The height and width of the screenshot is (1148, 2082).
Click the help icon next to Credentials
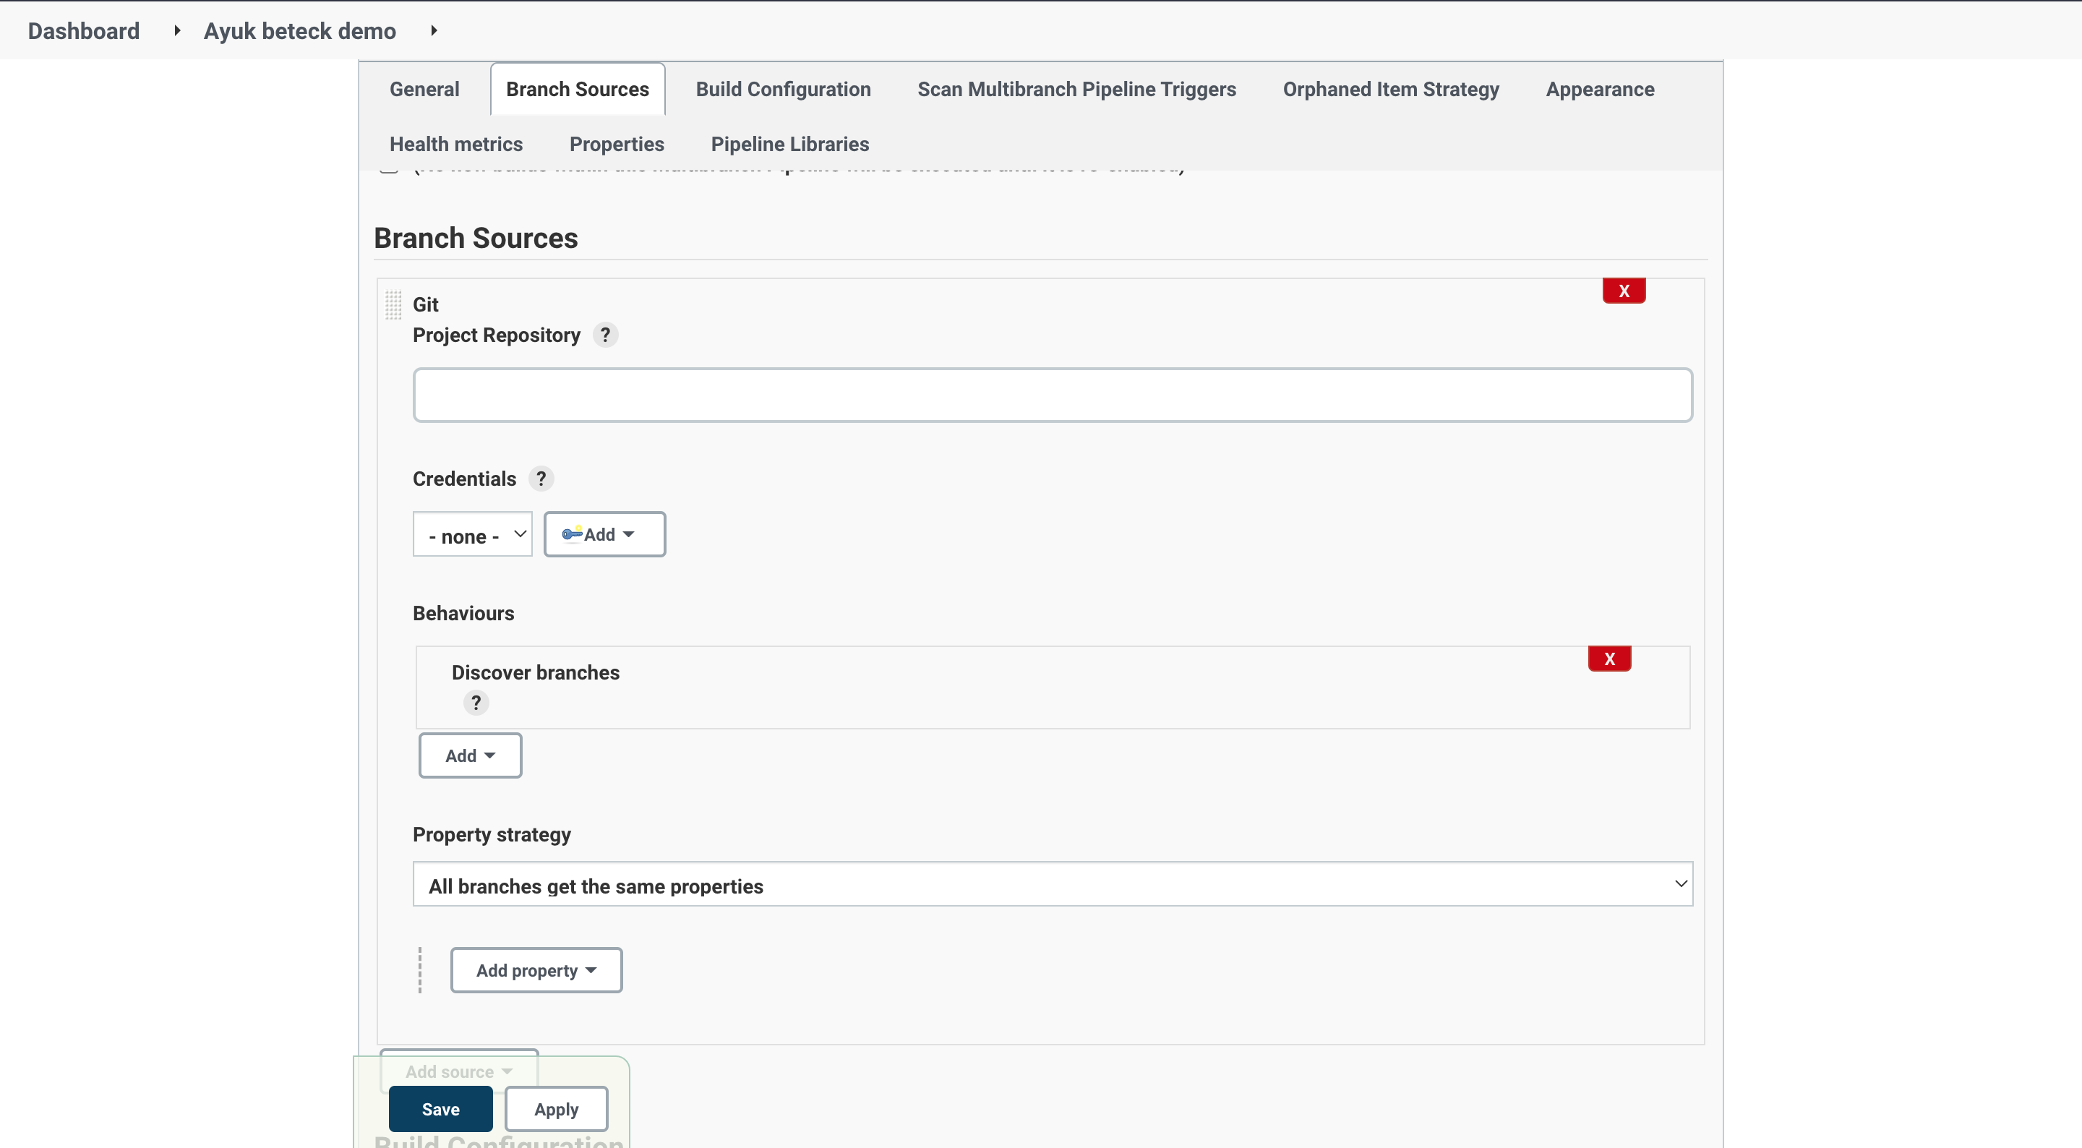tap(541, 479)
